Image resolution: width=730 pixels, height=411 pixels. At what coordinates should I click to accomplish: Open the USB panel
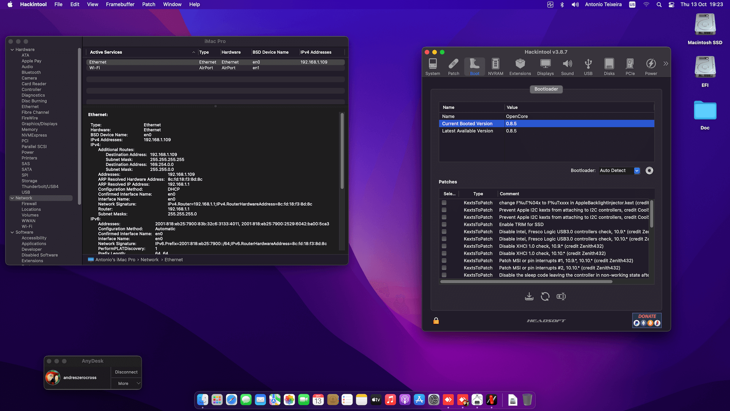588,66
